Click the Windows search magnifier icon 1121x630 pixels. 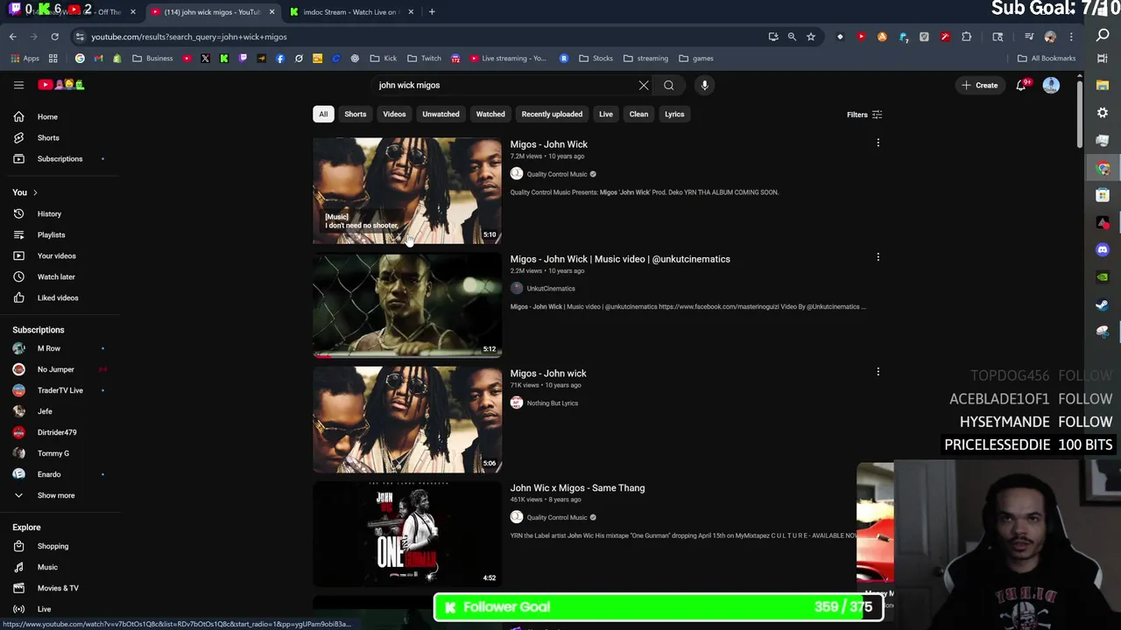[x=1103, y=36]
